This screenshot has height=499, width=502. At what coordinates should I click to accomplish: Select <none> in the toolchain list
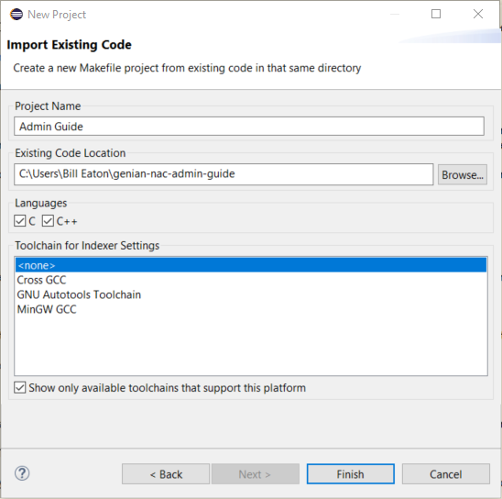point(251,265)
